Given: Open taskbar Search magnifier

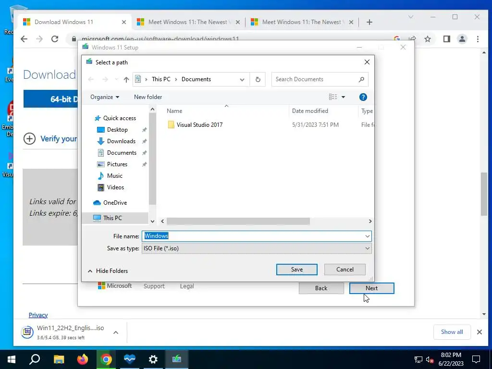Looking at the screenshot, I should pyautogui.click(x=35, y=359).
